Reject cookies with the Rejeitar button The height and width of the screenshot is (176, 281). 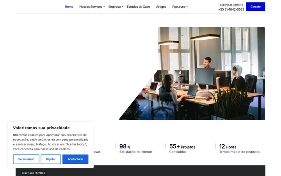coord(51,159)
